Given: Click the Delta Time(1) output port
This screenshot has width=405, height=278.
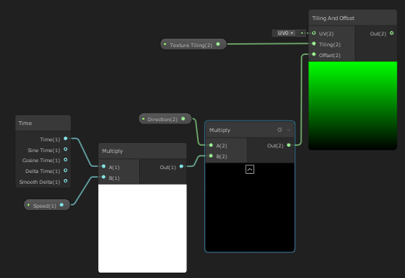Looking at the screenshot, I should [x=66, y=171].
